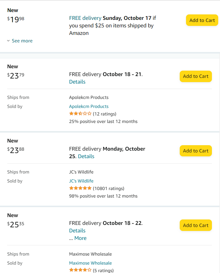
Task: Click the Maximose Wholesale star rating icons
Action: point(80,270)
